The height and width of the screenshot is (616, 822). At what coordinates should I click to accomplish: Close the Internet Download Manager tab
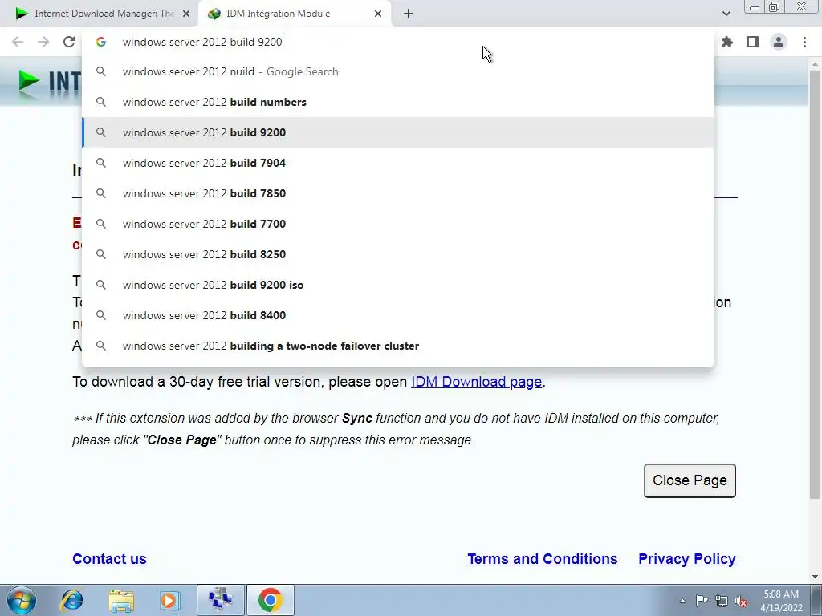pos(186,14)
